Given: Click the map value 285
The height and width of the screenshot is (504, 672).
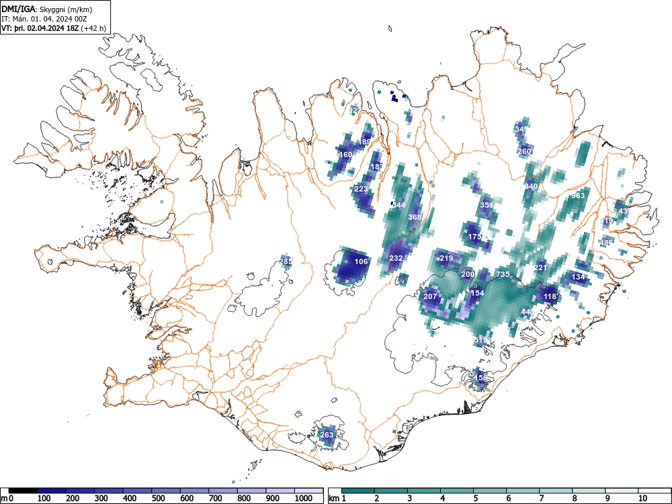Looking at the screenshot, I should [286, 261].
